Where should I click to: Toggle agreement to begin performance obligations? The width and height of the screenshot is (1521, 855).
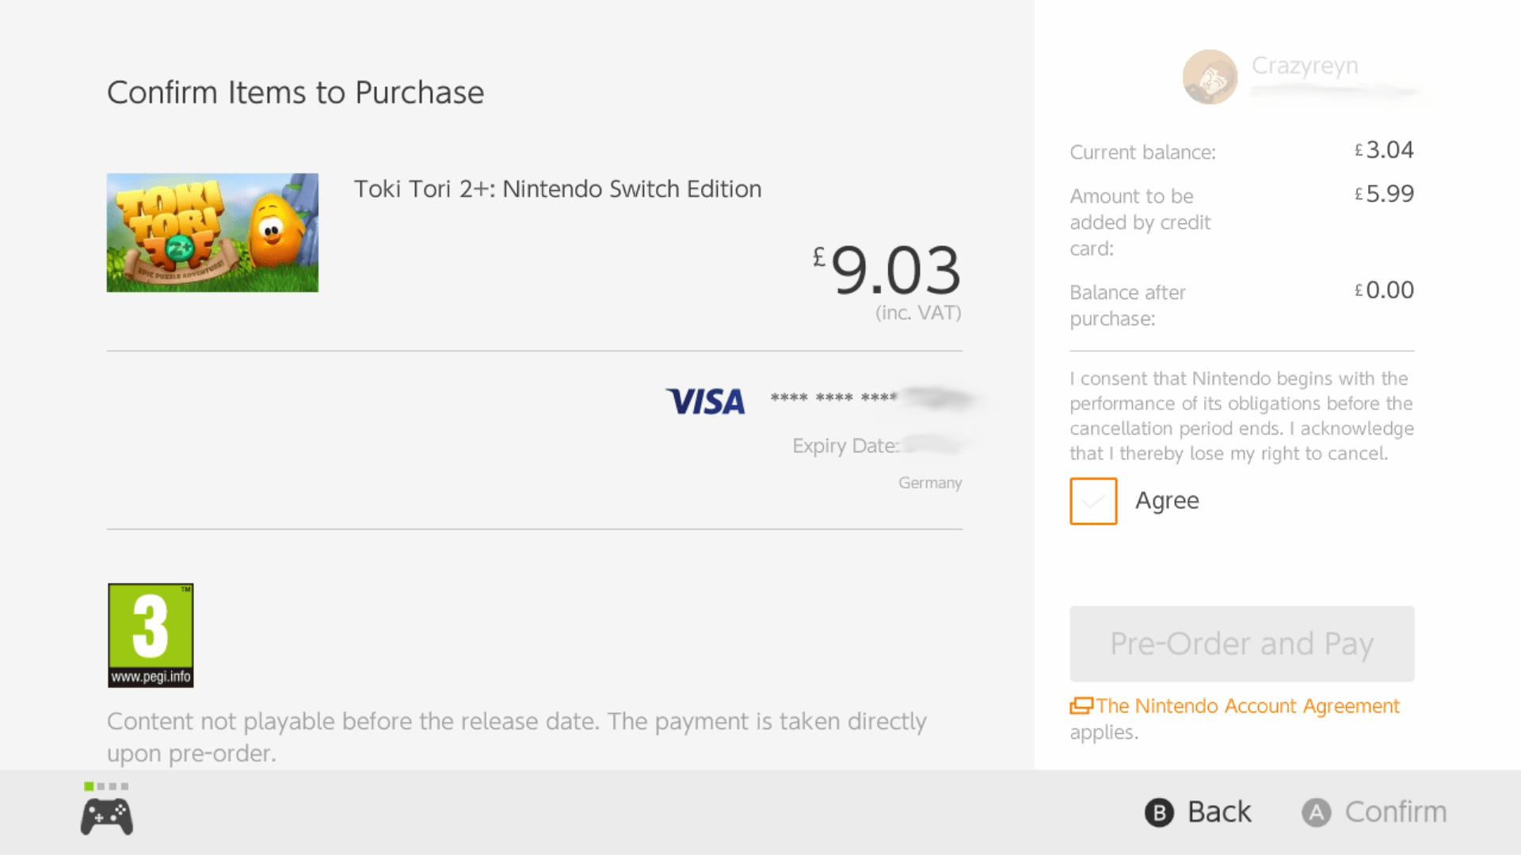click(x=1092, y=501)
